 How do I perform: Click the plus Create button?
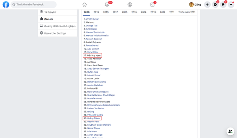(x=207, y=5)
